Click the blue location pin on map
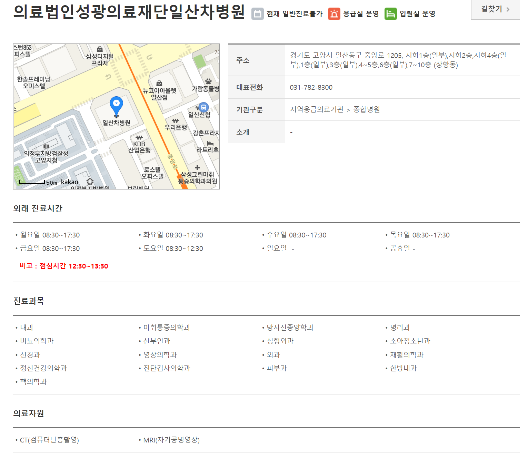 [116, 106]
